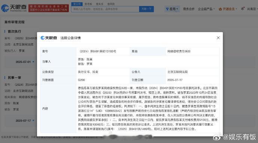The height and width of the screenshot is (143, 258).
Task: Expand the 应用 dropdown arrow
Action: (x=177, y=9)
